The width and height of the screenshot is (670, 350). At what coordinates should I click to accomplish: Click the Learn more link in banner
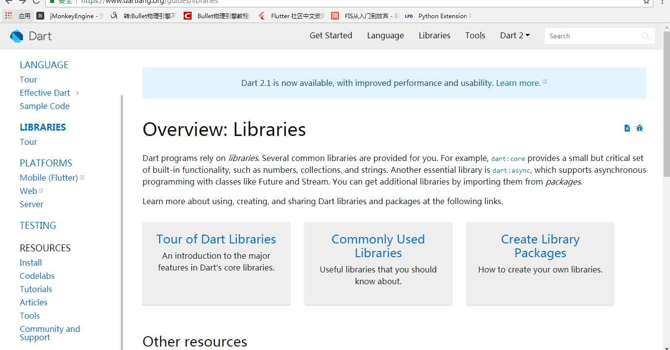tap(518, 83)
